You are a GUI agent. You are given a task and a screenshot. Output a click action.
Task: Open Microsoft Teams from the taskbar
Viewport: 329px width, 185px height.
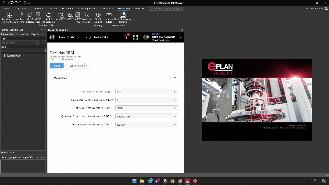(x=157, y=181)
